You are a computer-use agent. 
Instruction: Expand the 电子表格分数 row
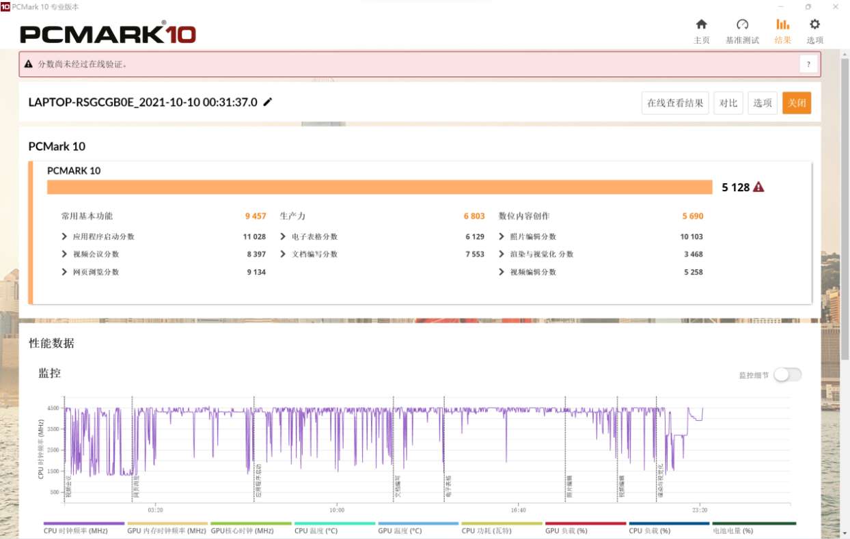tap(284, 236)
